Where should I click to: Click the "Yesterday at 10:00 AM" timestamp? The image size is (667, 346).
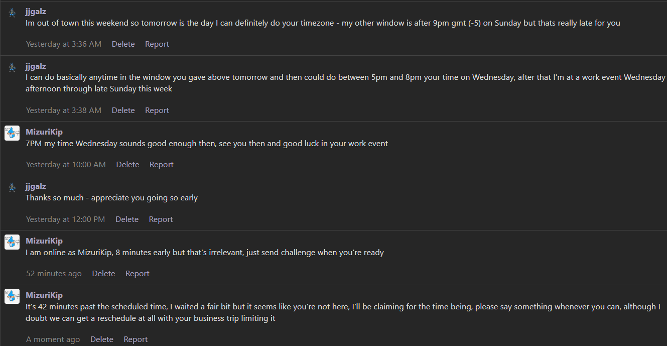[66, 165]
